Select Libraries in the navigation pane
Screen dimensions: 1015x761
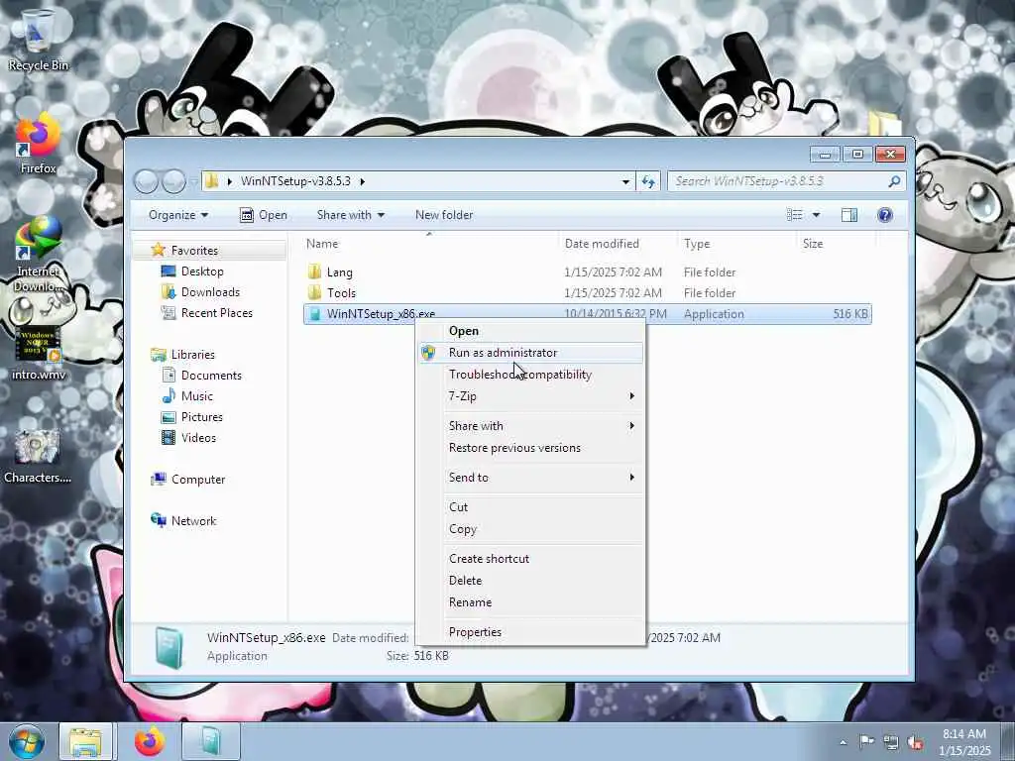pos(192,355)
